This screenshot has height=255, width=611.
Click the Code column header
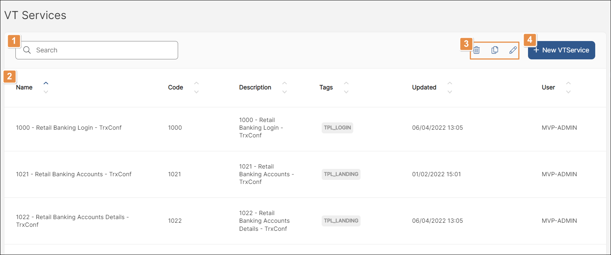tap(176, 88)
